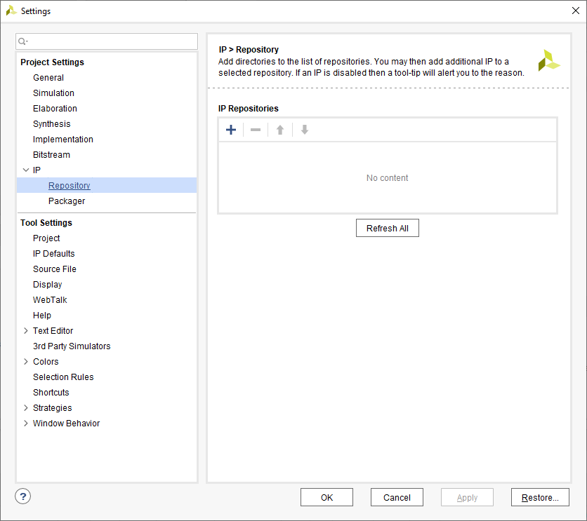The height and width of the screenshot is (521, 587).
Task: Go to Elaboration settings
Action: [x=55, y=109]
